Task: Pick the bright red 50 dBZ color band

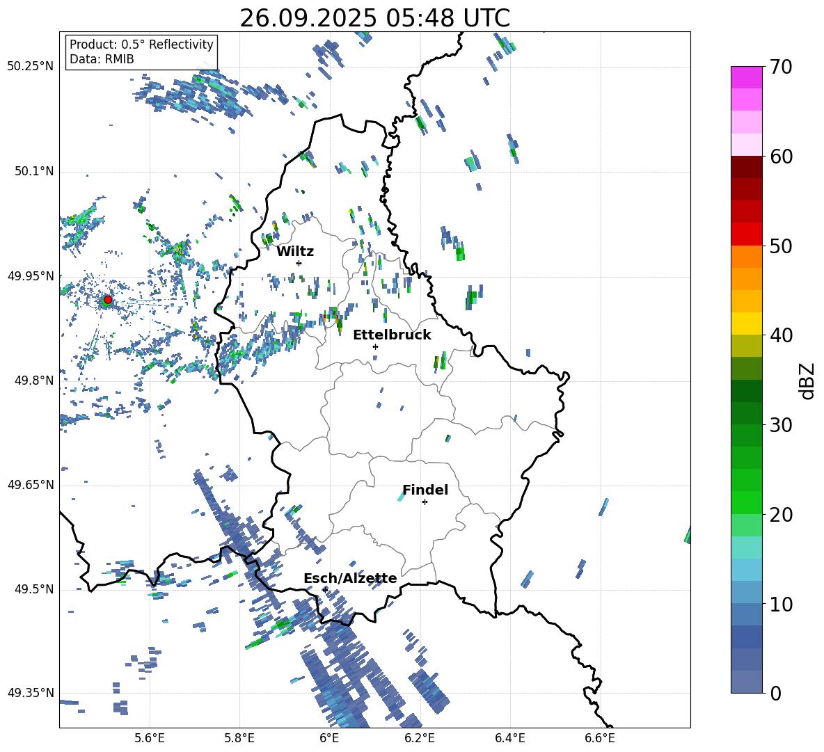Action: [746, 234]
